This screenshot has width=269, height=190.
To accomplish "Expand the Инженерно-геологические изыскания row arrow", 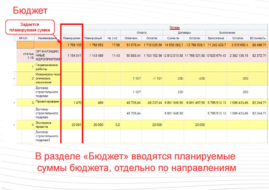I will (14, 79).
